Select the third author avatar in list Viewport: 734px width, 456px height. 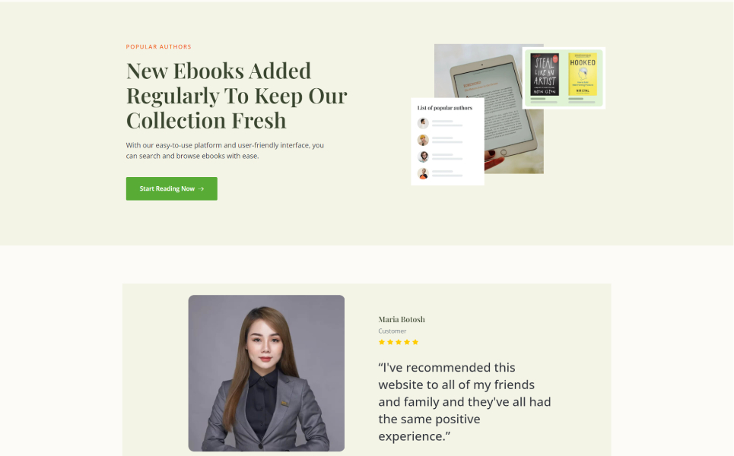(423, 157)
